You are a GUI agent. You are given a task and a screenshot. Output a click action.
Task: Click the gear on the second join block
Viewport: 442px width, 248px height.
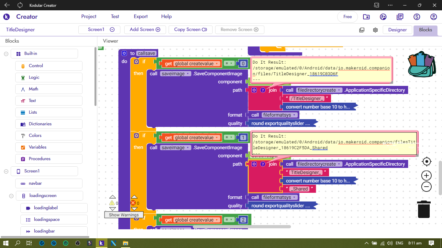[254, 164]
